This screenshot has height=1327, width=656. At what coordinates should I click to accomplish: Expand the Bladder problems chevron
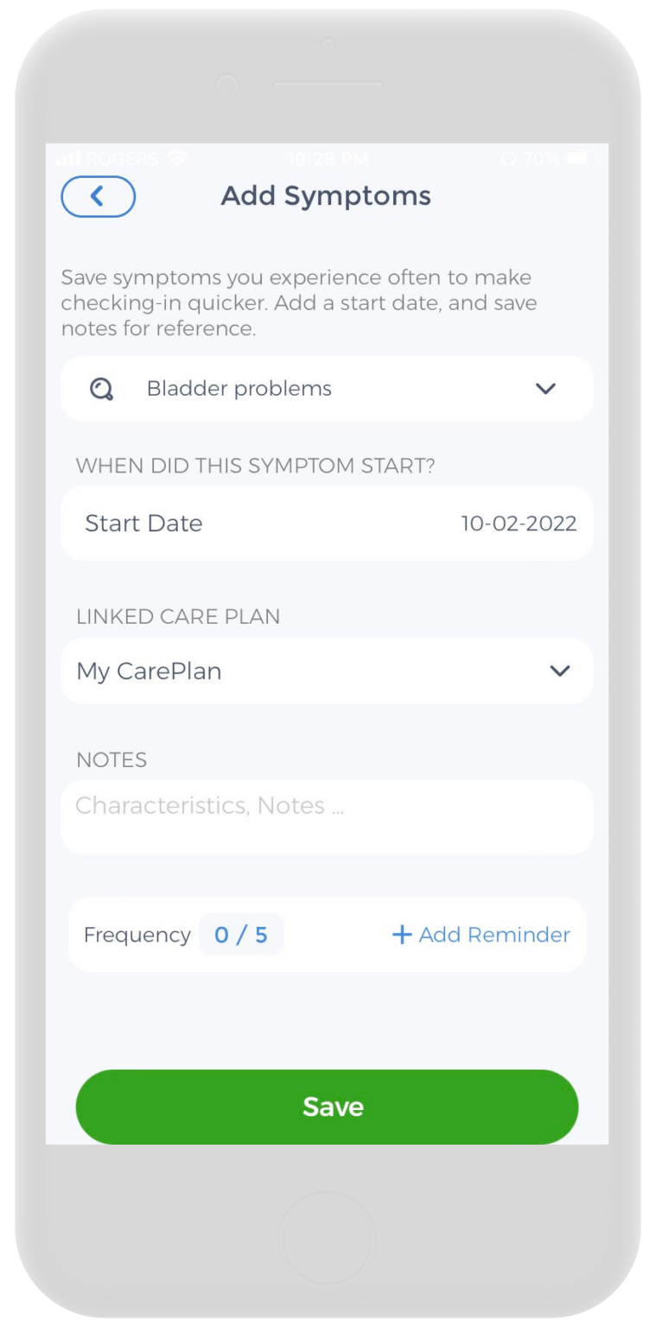point(545,389)
